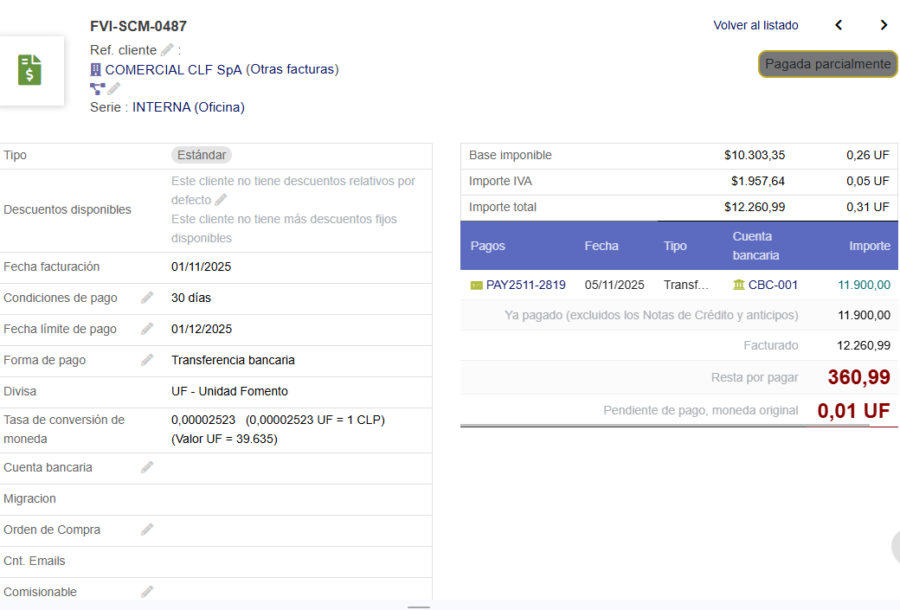Image resolution: width=900 pixels, height=610 pixels.
Task: Edit Fecha límite de pago pencil
Action: pos(147,329)
